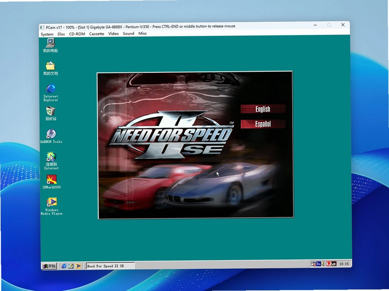Click the red lightning DAEMON Tools tray icon
The width and height of the screenshot is (389, 291).
329,264
